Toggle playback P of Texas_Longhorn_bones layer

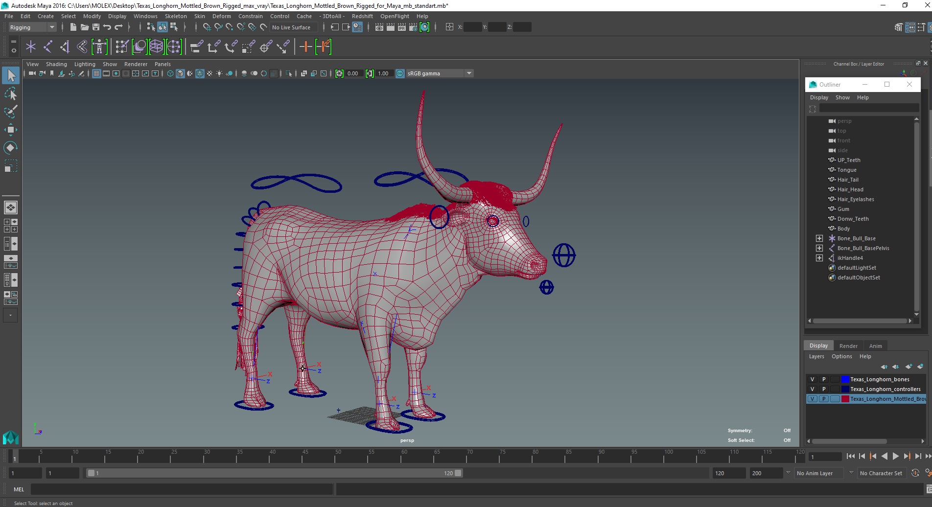coord(824,379)
